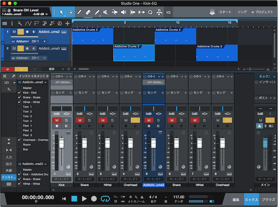Viewport: 278px width, 207px height.
Task: Toggle the metronome icon
Action: tap(142, 197)
